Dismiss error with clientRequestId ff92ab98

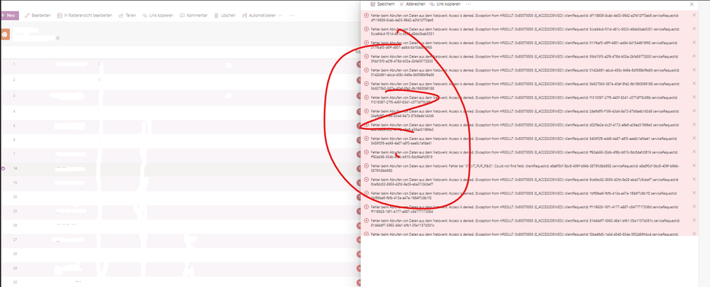pyautogui.click(x=694, y=151)
